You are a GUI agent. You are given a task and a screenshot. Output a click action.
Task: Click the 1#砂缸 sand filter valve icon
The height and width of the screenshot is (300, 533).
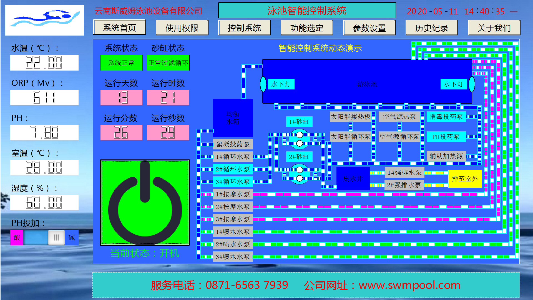(x=300, y=139)
